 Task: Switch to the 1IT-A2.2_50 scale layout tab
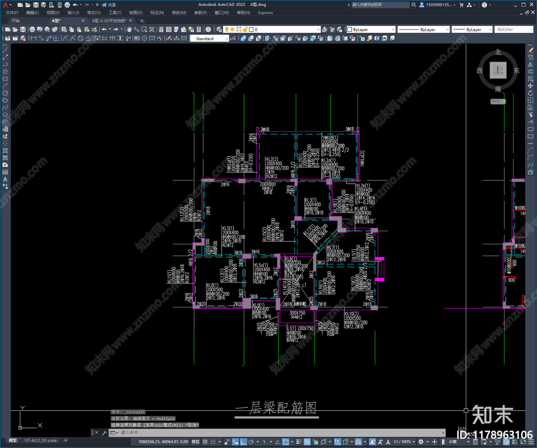41,441
